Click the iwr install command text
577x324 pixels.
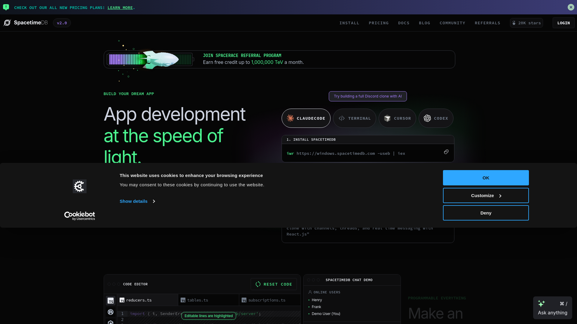[346, 154]
